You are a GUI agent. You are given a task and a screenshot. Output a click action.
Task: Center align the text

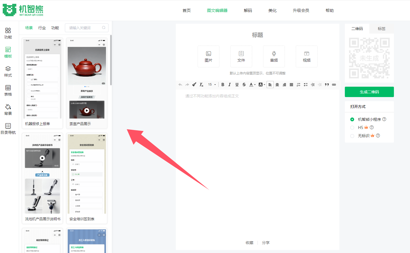click(x=277, y=85)
